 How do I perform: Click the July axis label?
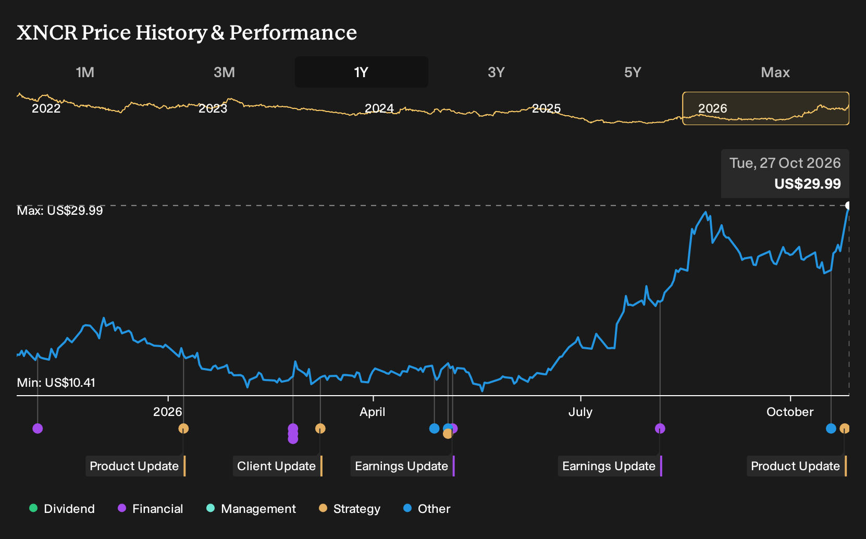[580, 412]
